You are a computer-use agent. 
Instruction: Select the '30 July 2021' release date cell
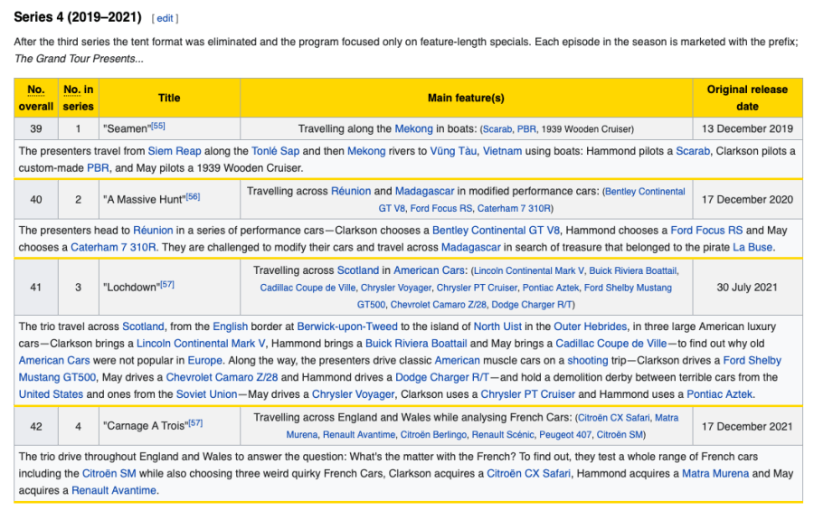[x=747, y=288]
